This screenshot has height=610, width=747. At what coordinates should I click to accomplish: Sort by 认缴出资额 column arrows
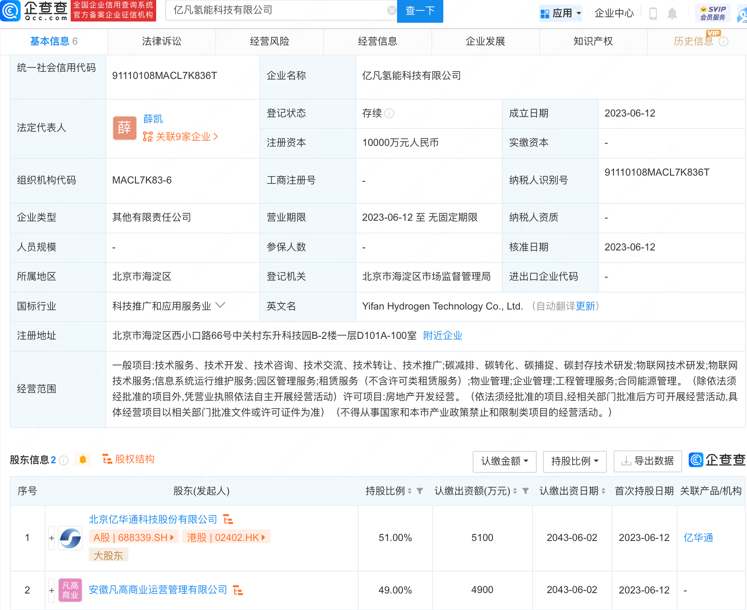pyautogui.click(x=515, y=491)
